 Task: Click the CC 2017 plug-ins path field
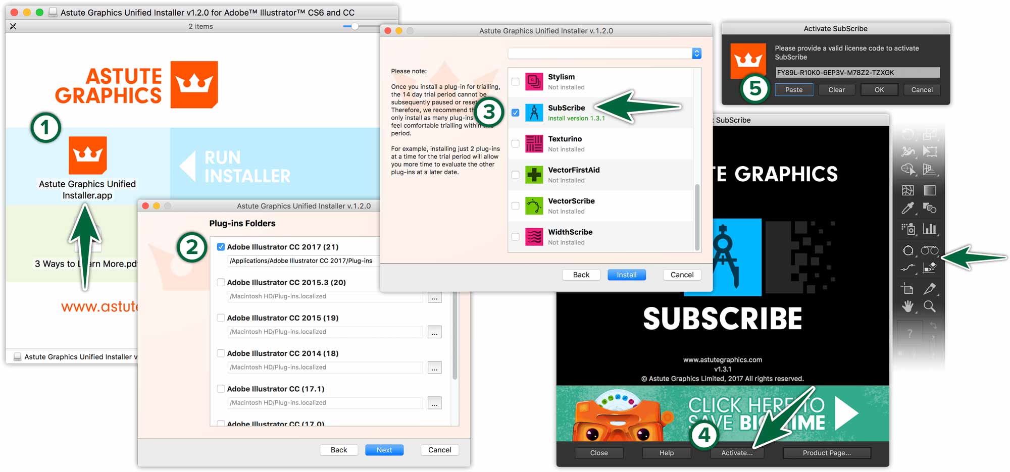pyautogui.click(x=303, y=261)
